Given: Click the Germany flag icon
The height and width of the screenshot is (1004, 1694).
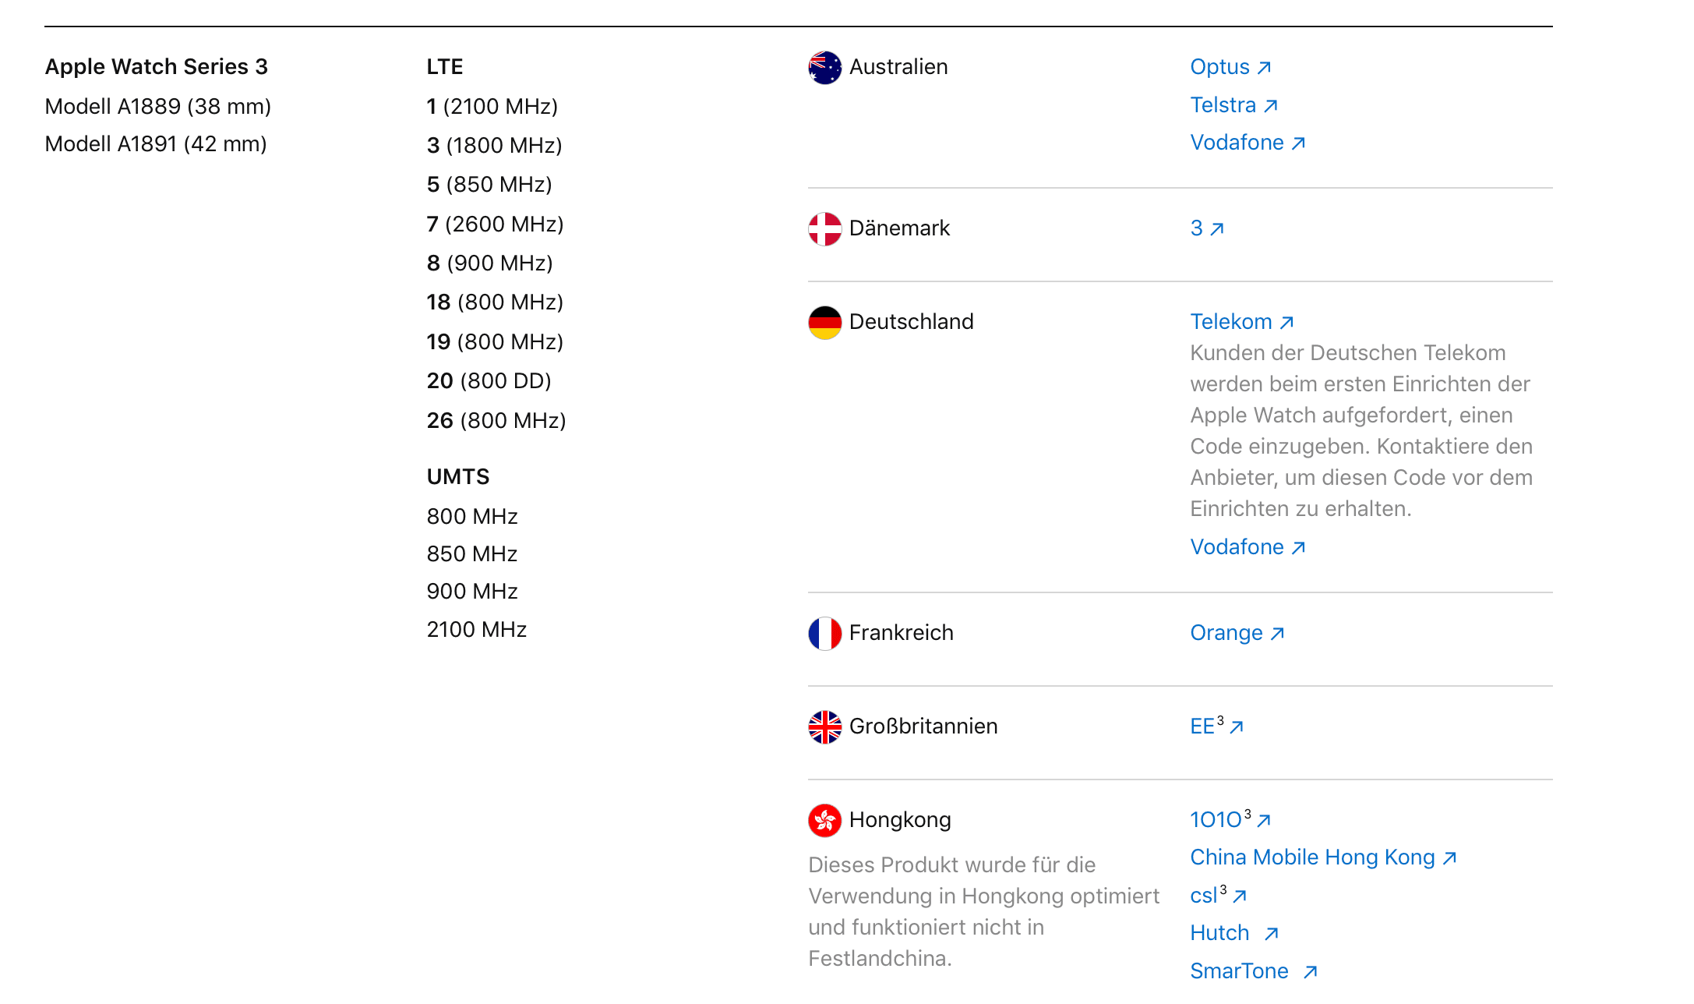Looking at the screenshot, I should [x=824, y=322].
